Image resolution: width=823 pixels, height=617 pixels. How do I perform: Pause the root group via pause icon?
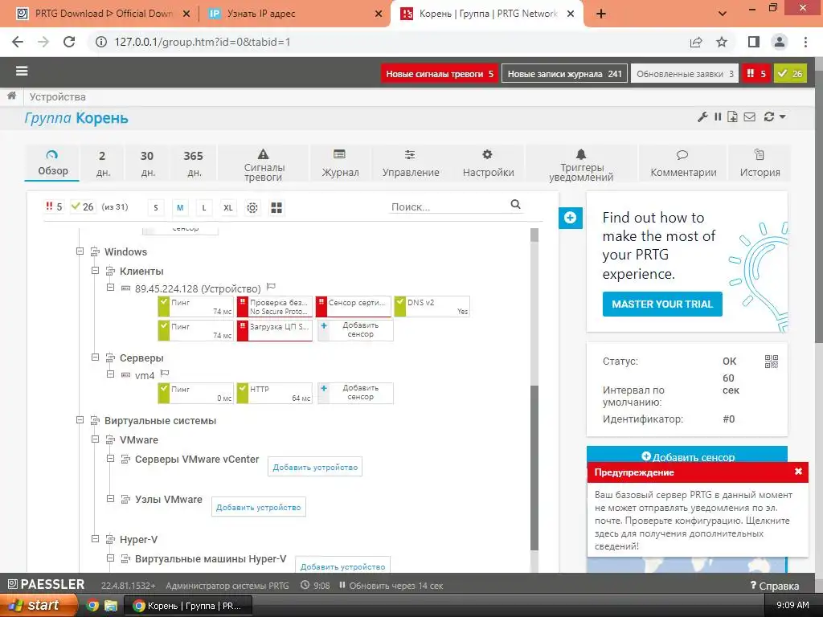pyautogui.click(x=718, y=117)
